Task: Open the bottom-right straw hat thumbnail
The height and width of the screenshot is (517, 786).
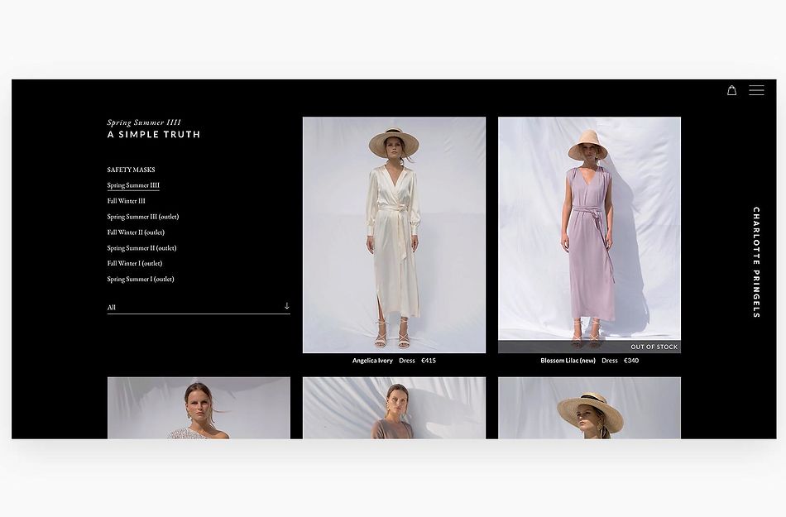Action: point(589,408)
